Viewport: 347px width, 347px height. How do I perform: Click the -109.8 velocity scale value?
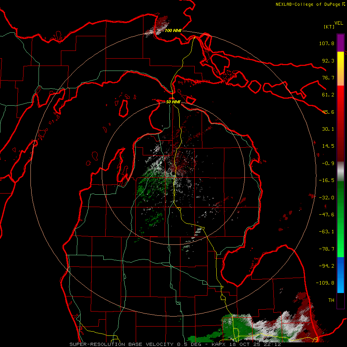(325, 283)
